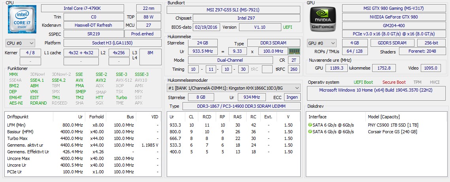The height and width of the screenshot is (182, 450).
Task: Click the NVIDIA GeForce GTX 980 field
Action: click(394, 17)
